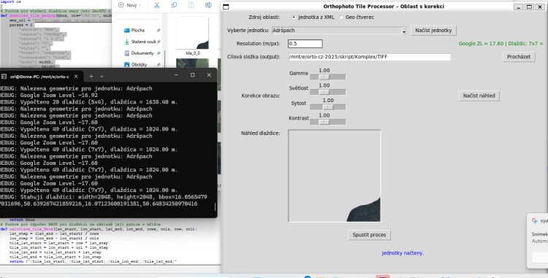The height and width of the screenshot is (278, 548).
Task: Open Dokumenty folder in Explorer sidebar
Action: point(139,53)
